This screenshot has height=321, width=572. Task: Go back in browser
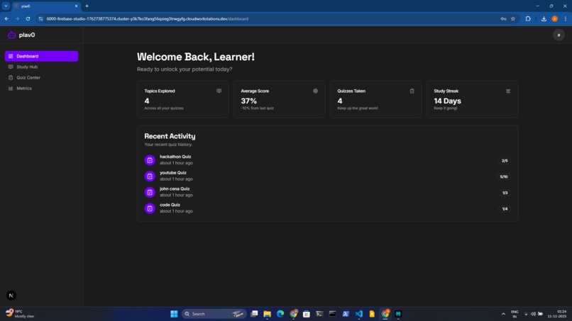[x=6, y=18]
